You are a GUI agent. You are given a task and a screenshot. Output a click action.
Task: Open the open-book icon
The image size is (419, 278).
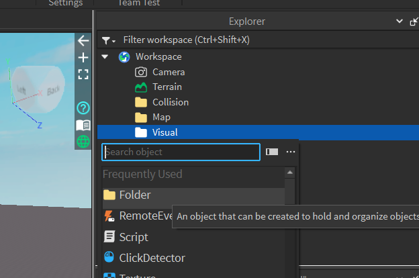[x=83, y=125]
